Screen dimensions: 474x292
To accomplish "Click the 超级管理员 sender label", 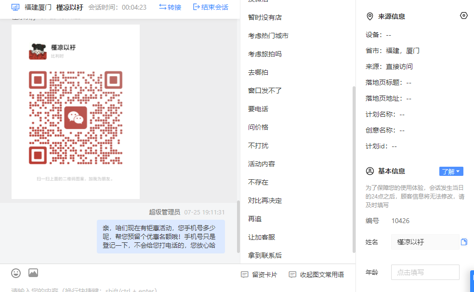I will pos(164,212).
